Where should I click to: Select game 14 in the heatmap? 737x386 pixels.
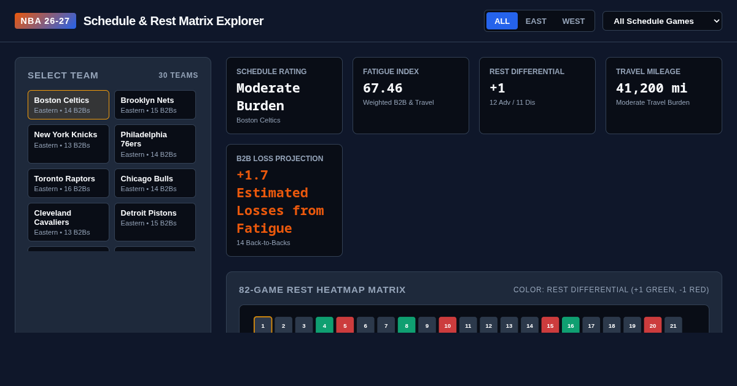(x=529, y=325)
